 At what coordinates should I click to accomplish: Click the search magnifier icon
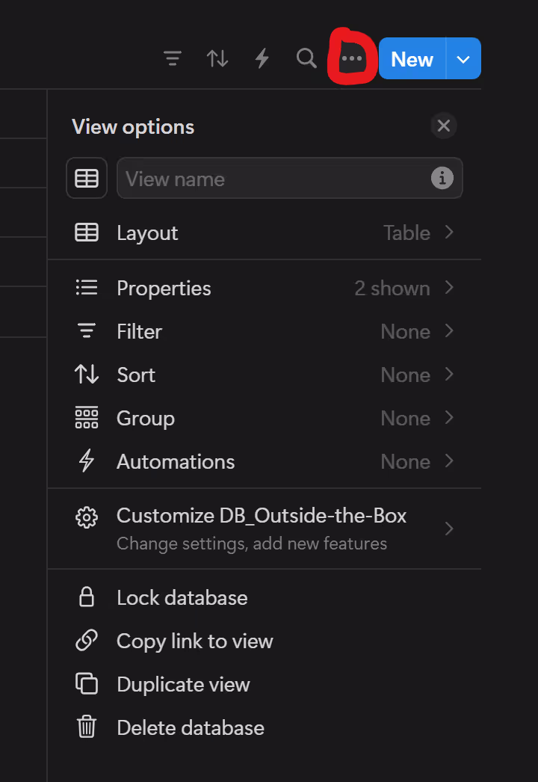point(306,58)
